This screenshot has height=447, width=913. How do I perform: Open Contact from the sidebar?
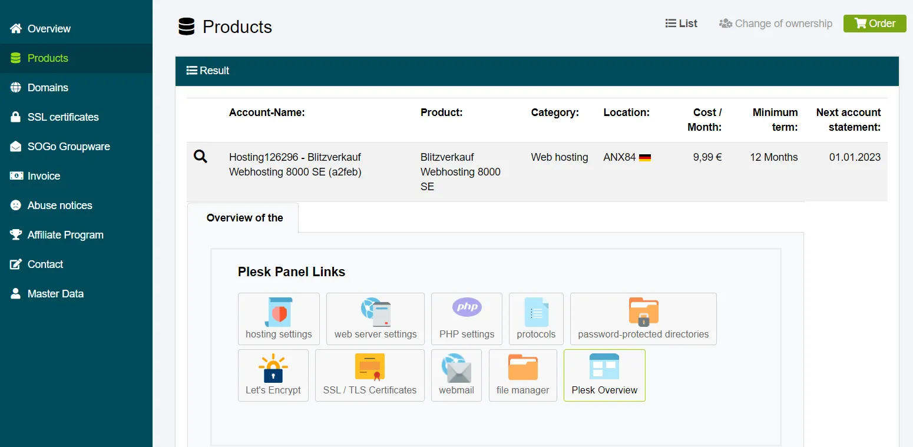76,264
